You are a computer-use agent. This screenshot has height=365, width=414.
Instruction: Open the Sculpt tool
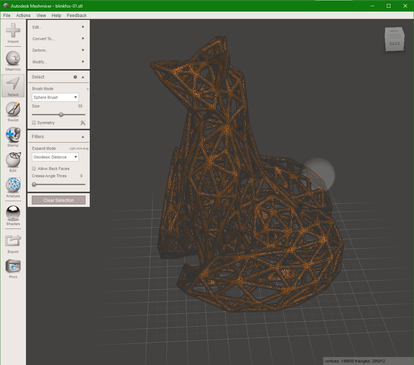click(13, 112)
